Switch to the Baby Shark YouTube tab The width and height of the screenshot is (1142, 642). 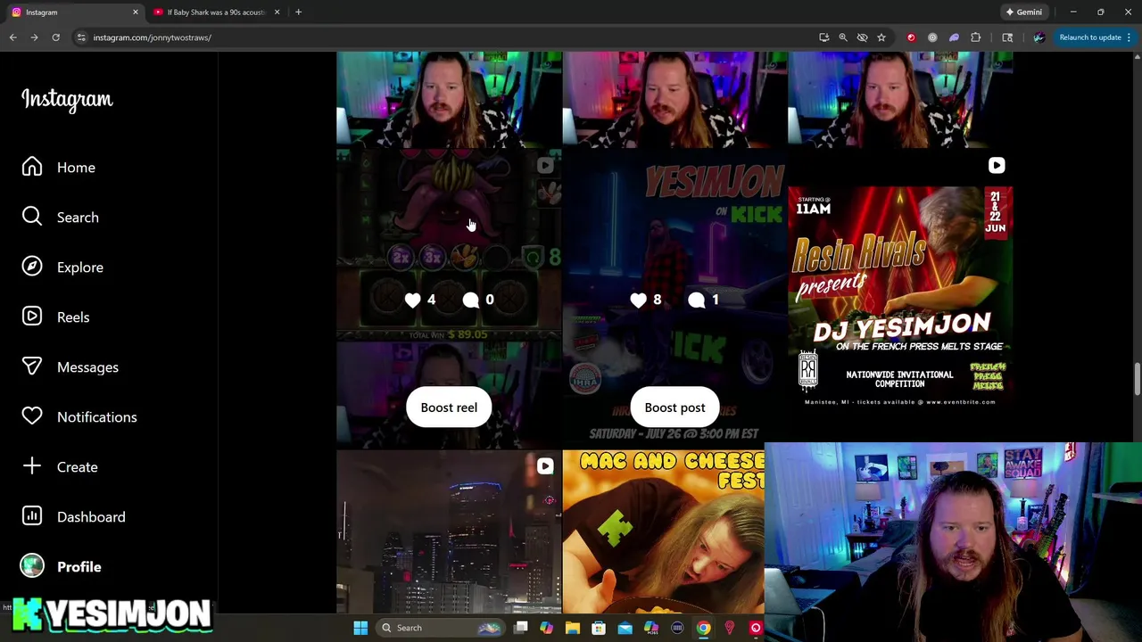coord(216,12)
